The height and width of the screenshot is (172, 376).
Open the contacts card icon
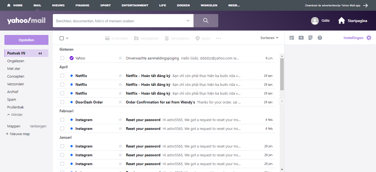point(292,38)
